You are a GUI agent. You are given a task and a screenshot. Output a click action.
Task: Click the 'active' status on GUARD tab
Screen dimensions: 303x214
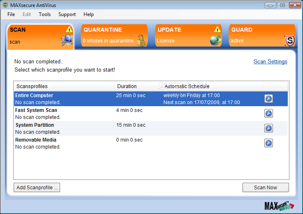tap(237, 41)
